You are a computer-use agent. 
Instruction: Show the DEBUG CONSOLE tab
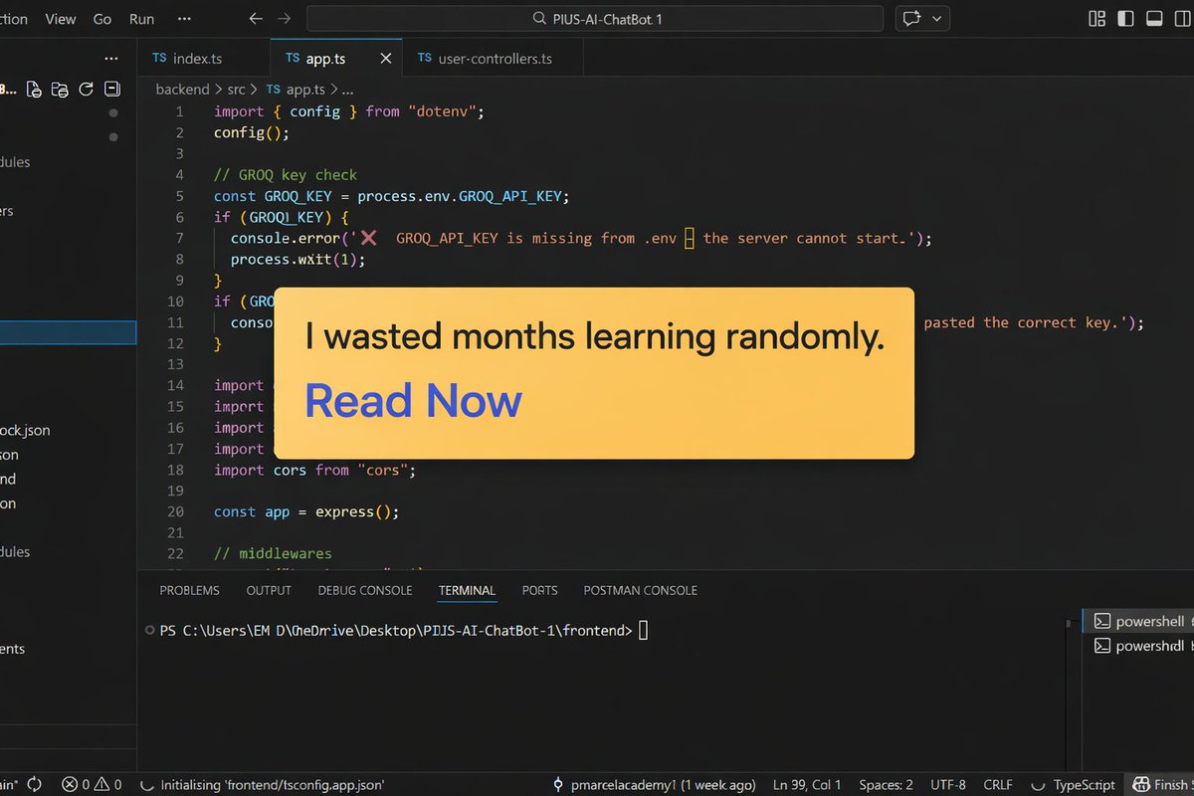click(x=365, y=590)
